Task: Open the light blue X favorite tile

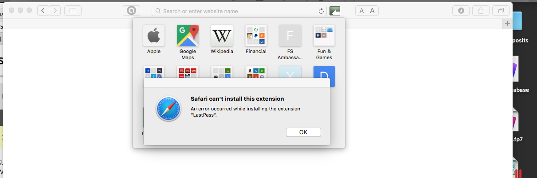Action: (290, 72)
